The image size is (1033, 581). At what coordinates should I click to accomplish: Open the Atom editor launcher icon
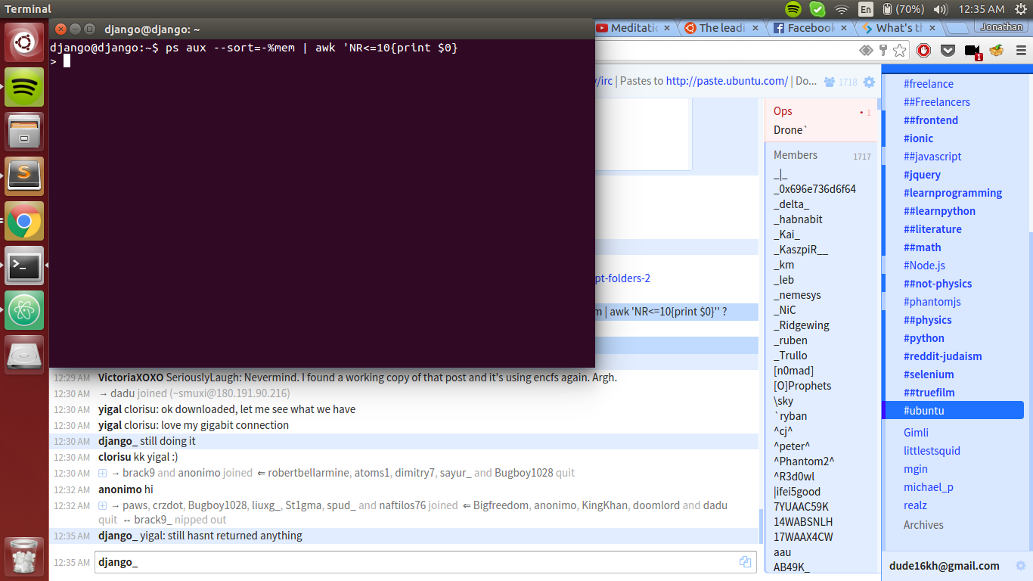(24, 310)
